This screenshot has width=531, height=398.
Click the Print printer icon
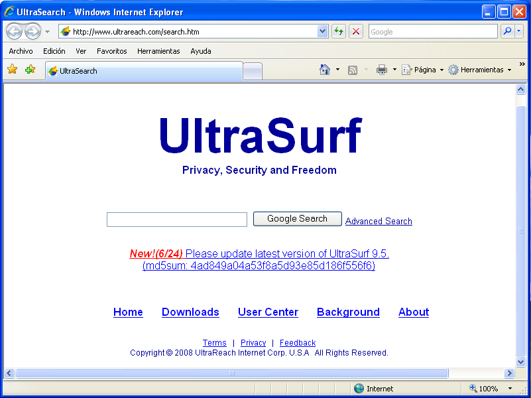[382, 70]
